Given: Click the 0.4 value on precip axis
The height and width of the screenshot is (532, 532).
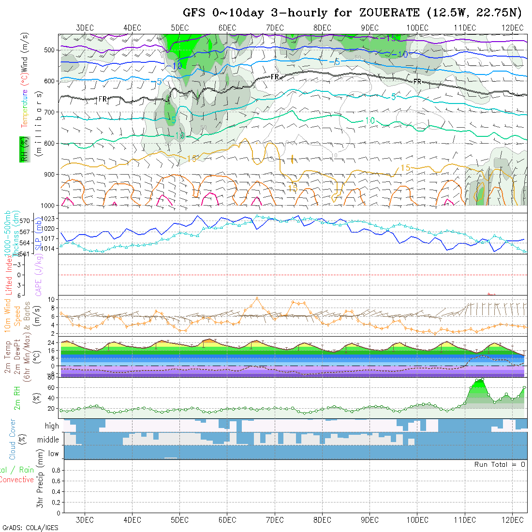Looking at the screenshot, I should [x=56, y=492].
